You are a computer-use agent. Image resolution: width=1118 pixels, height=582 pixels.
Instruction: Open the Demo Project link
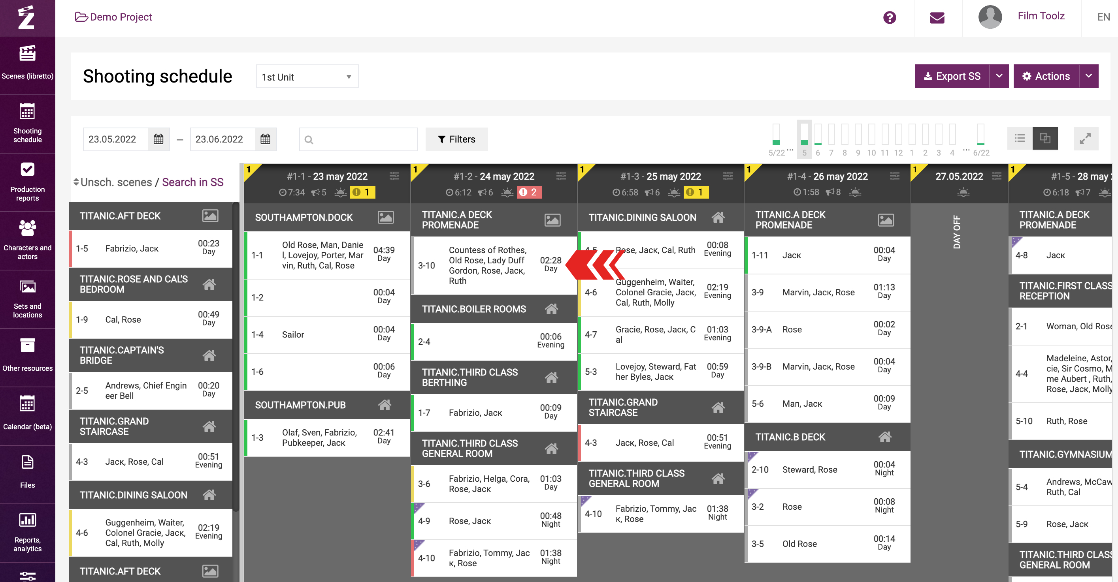click(113, 17)
